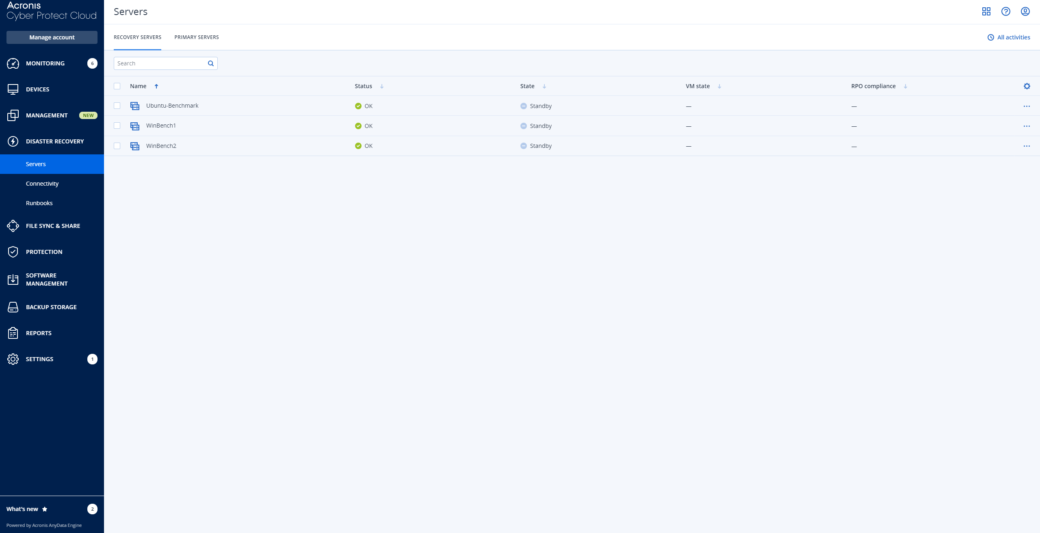Click the What's new star icon
Screen dimensions: 1040x533
tap(45, 509)
